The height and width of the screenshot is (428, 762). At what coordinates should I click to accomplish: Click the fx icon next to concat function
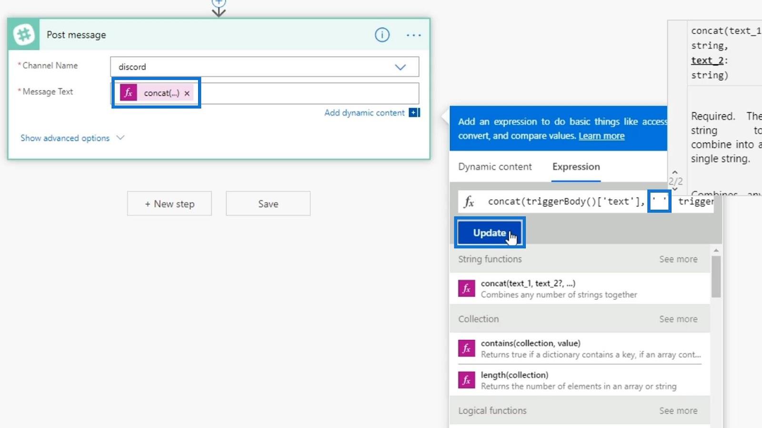tap(466, 289)
